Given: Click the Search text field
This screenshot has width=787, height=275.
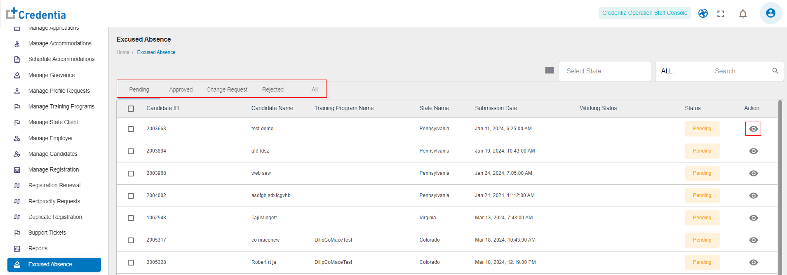Looking at the screenshot, I should (725, 71).
